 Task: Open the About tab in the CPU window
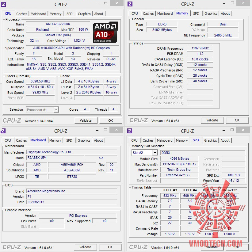click(x=99, y=14)
